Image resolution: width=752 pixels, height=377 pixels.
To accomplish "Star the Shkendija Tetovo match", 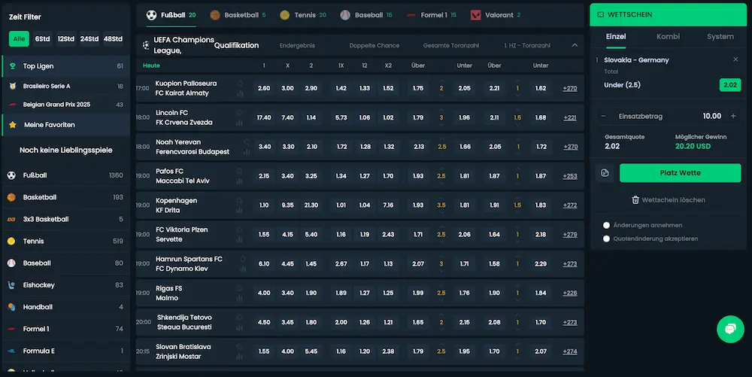I will point(239,318).
